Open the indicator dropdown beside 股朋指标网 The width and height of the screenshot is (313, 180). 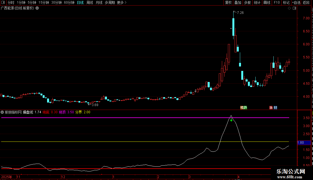[2, 112]
